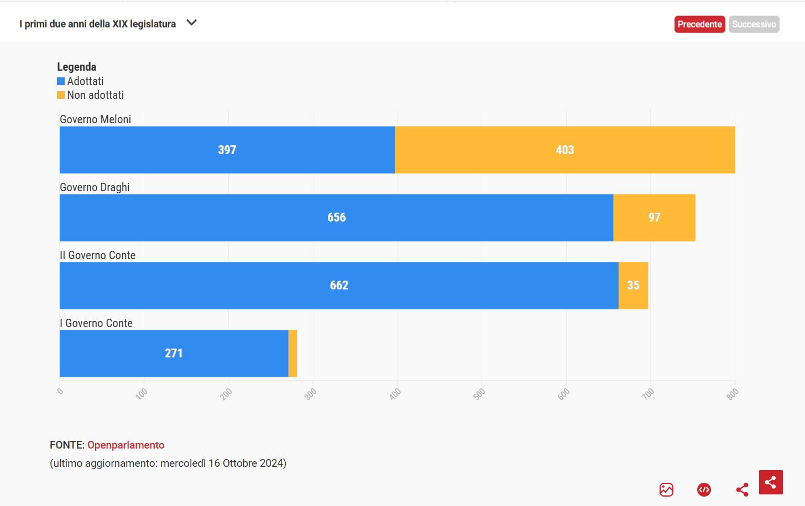Select I Governo Conte's 271 bar

(174, 354)
